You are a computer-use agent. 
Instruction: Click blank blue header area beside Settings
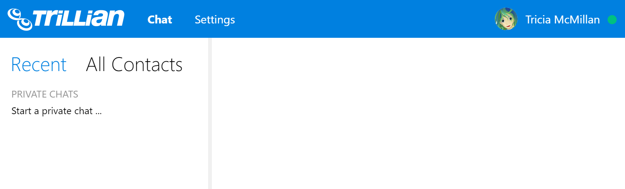click(x=363, y=19)
